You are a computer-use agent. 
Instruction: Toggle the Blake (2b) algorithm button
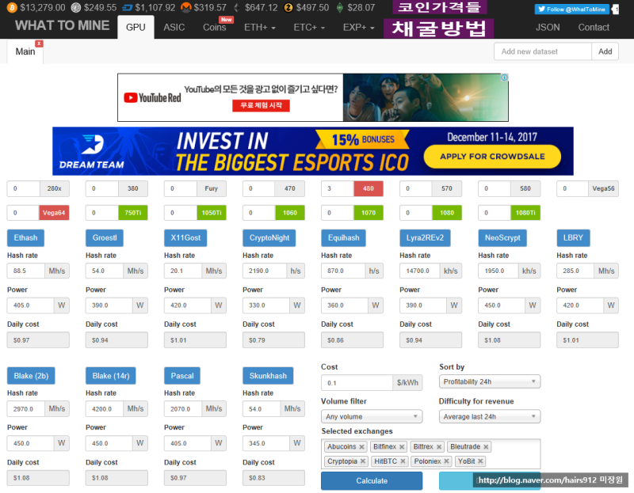pyautogui.click(x=31, y=376)
